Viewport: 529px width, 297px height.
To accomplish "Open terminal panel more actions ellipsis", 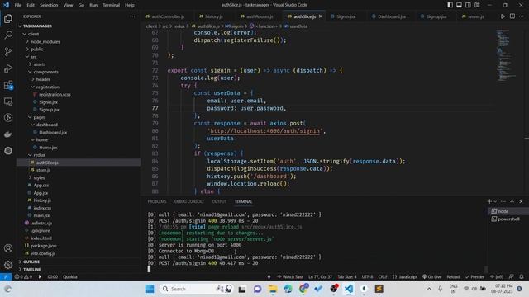I will click(x=503, y=201).
